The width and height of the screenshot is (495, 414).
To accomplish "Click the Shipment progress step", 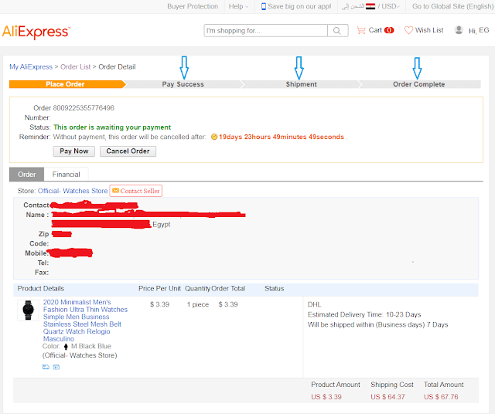I will (301, 84).
